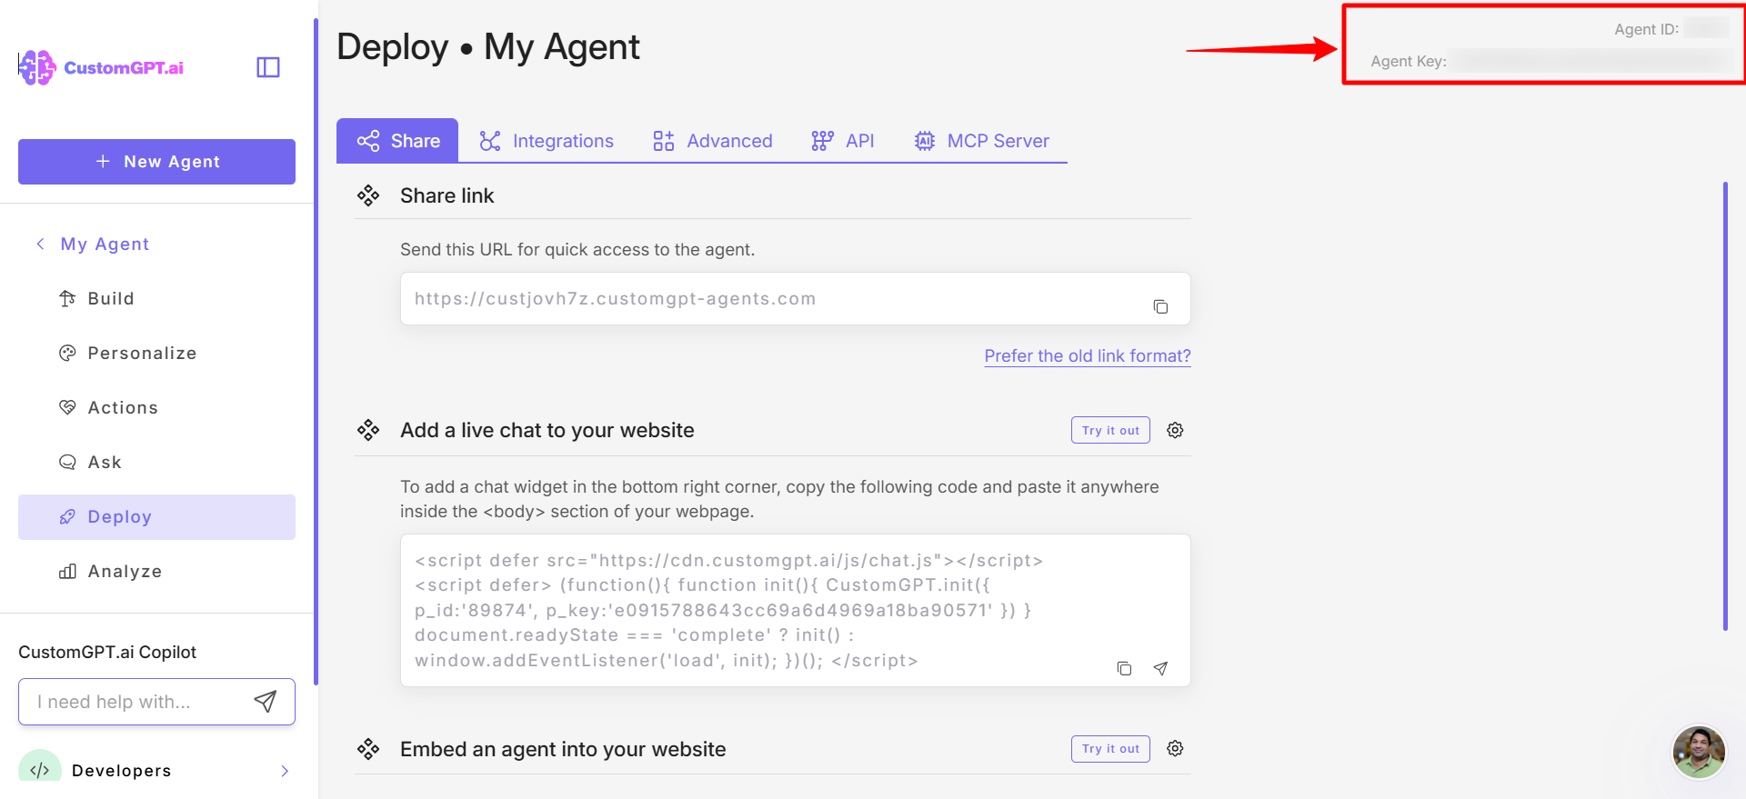Open the Analyze section
This screenshot has width=1746, height=799.
tap(156, 571)
